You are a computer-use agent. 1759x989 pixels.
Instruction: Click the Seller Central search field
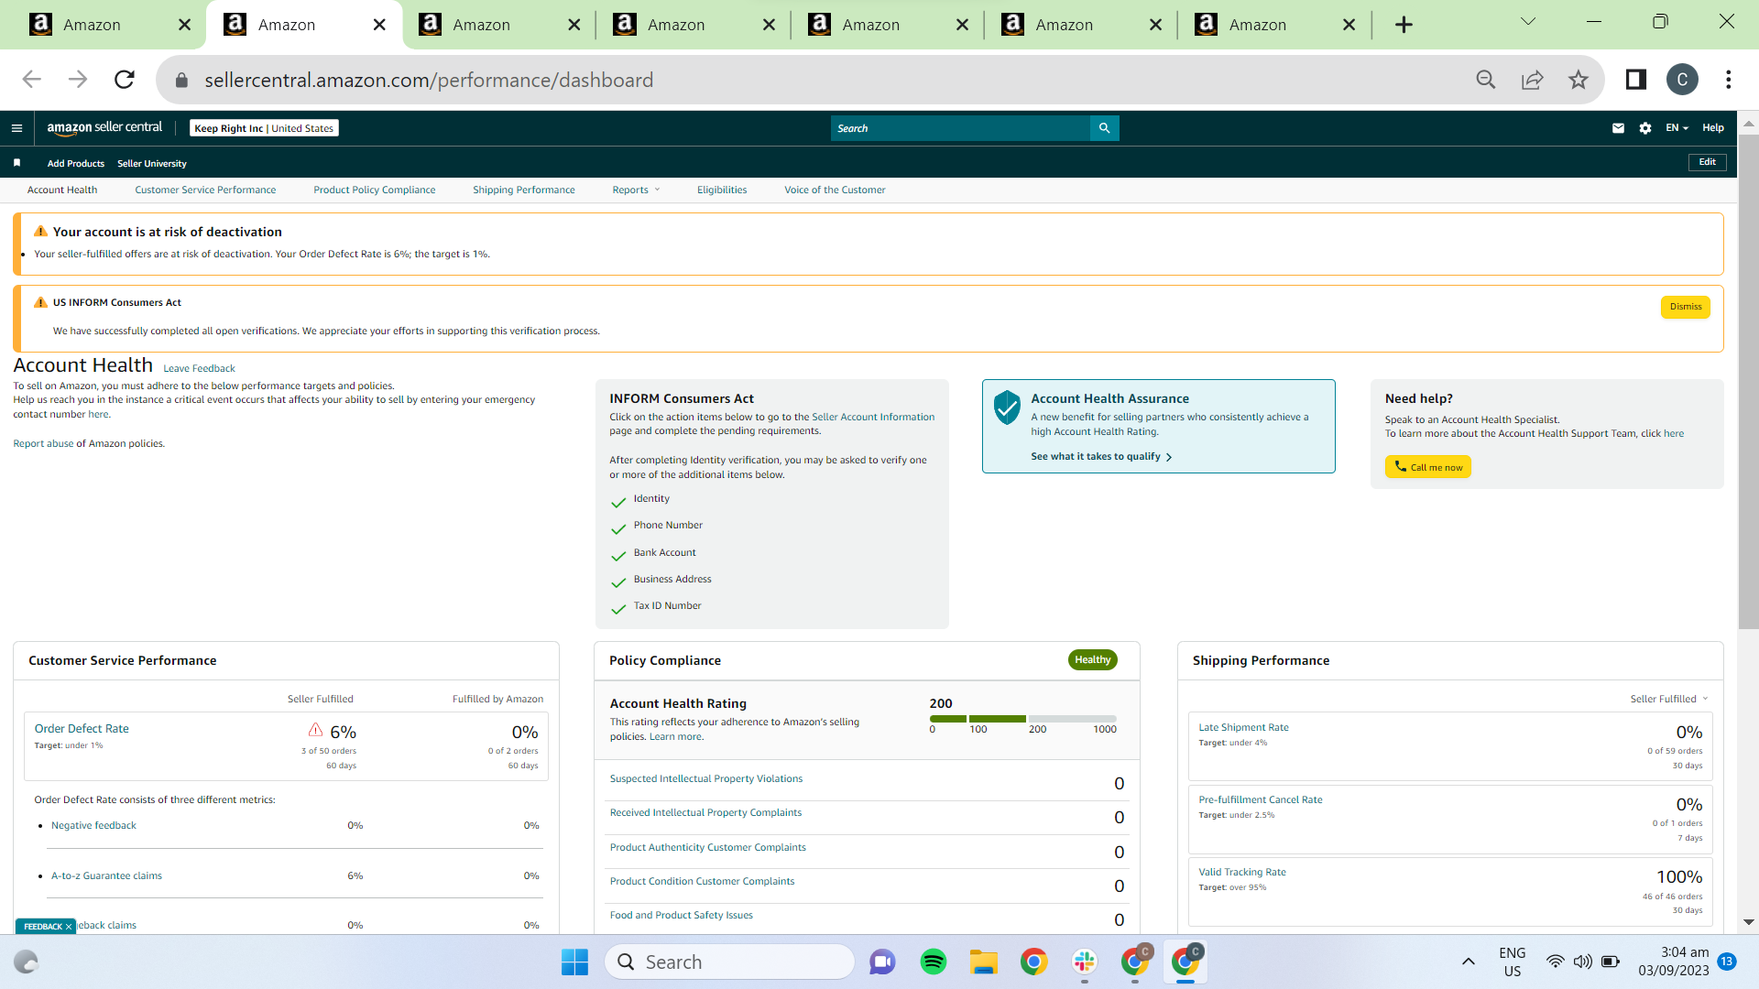click(x=960, y=128)
